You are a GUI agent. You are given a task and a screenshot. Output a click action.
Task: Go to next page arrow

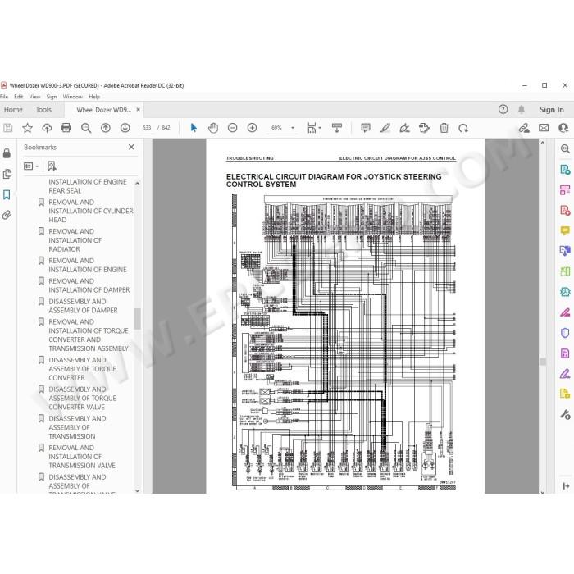(125, 128)
